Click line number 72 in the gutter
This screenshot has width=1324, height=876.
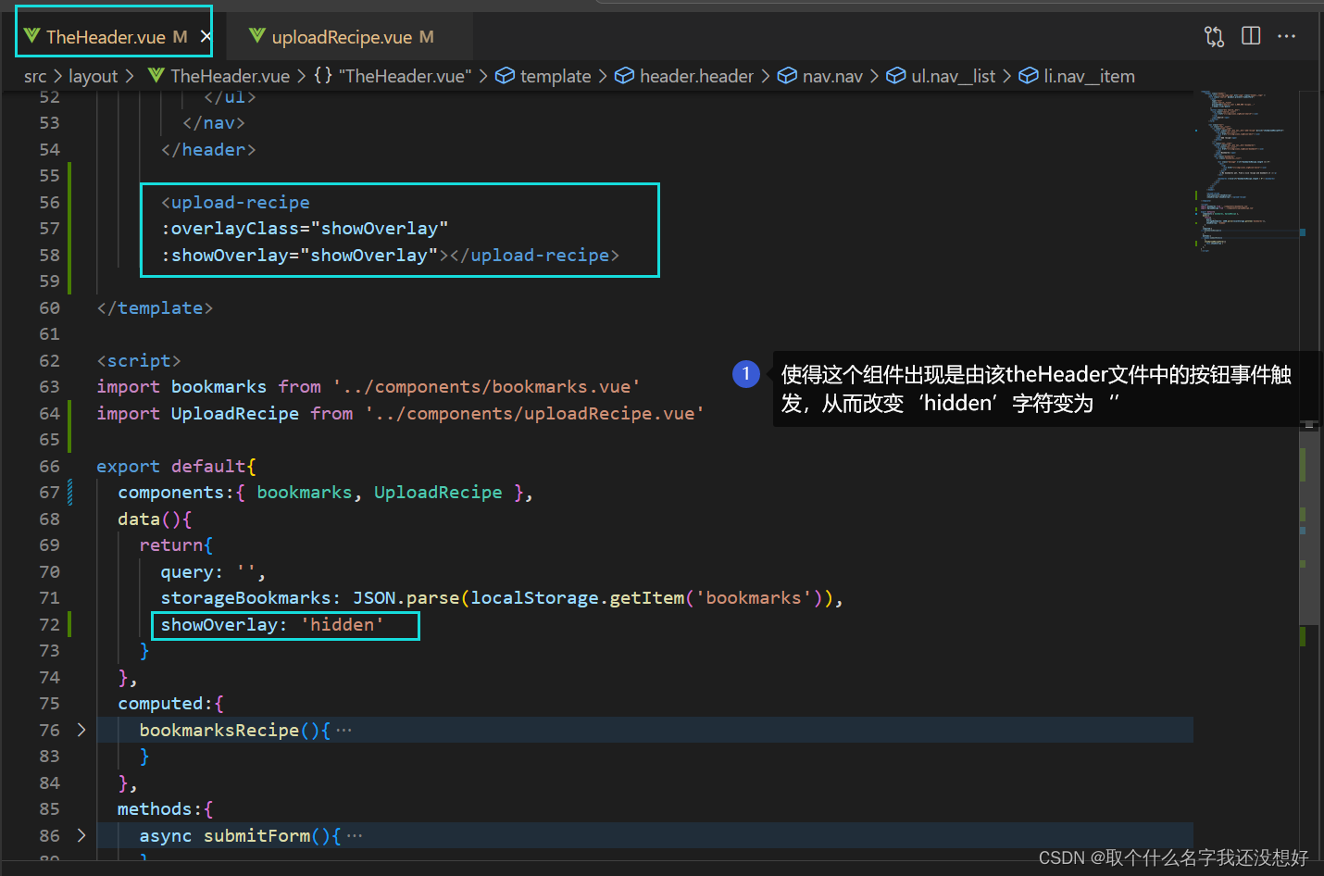(x=49, y=624)
